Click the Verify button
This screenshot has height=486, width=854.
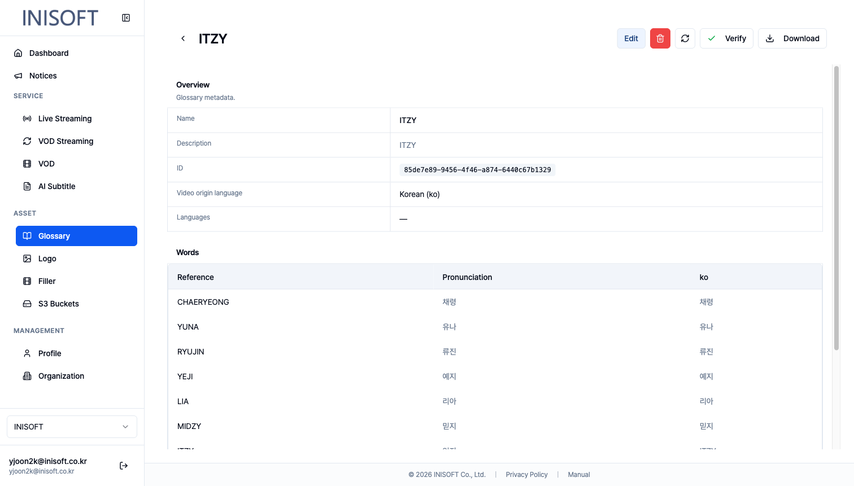click(x=726, y=38)
